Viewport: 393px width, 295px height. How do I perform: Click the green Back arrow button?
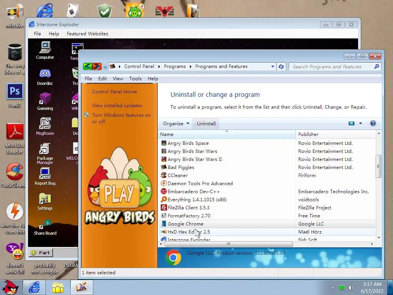[x=88, y=66]
